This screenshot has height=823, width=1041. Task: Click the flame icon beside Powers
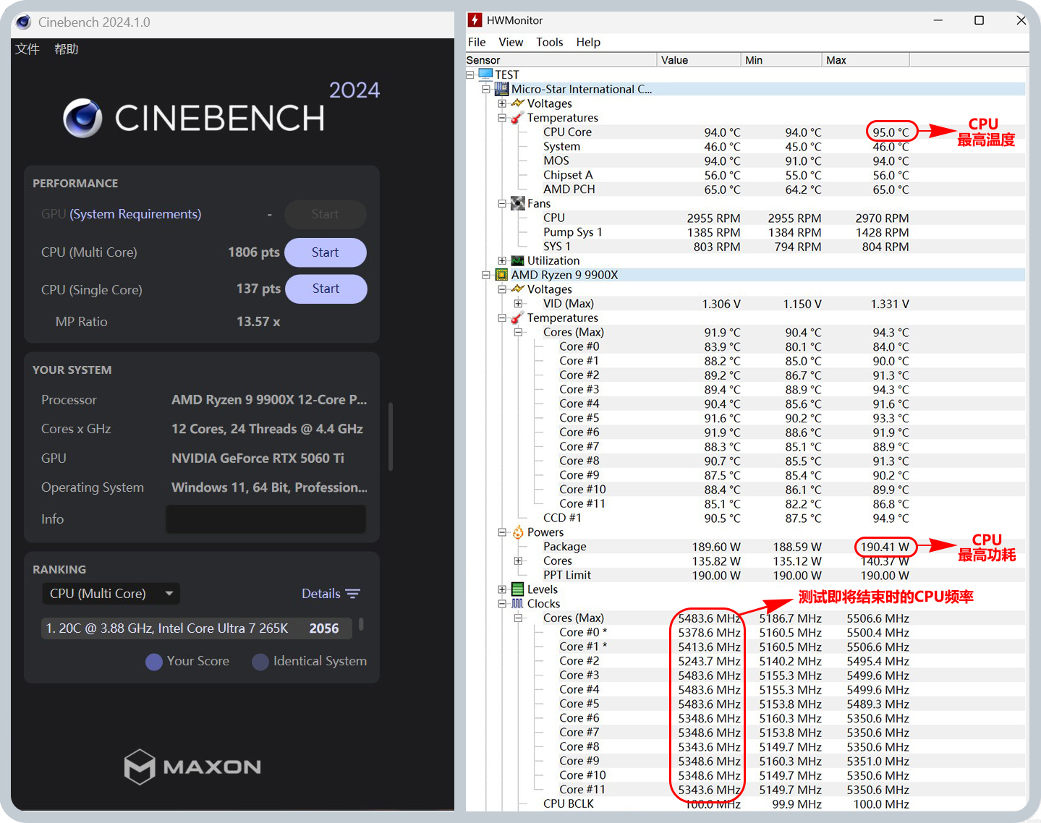pos(518,532)
